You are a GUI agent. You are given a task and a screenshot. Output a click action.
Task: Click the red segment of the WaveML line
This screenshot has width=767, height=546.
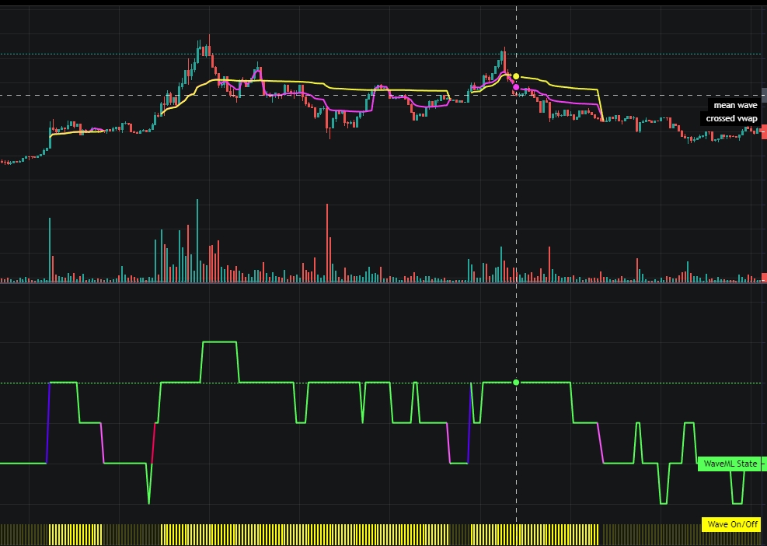[x=154, y=443]
